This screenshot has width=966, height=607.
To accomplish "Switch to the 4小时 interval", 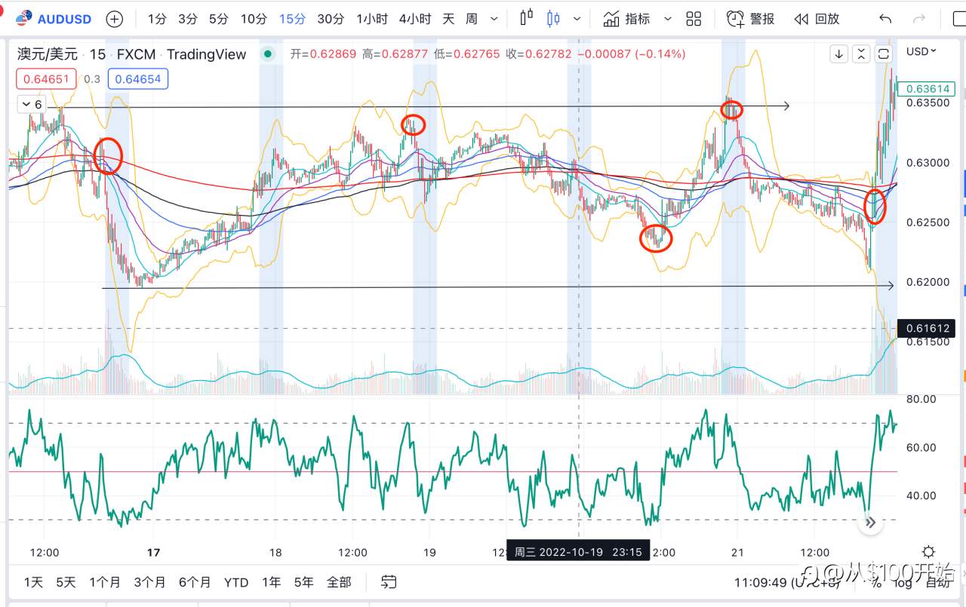I will pyautogui.click(x=414, y=19).
